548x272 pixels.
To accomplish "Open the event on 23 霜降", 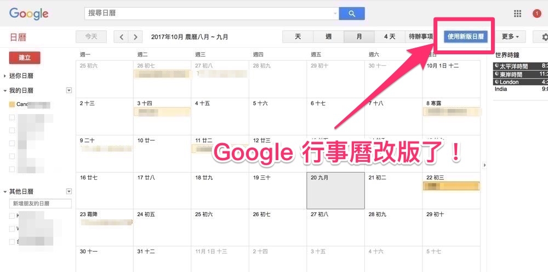I will 107,222.
